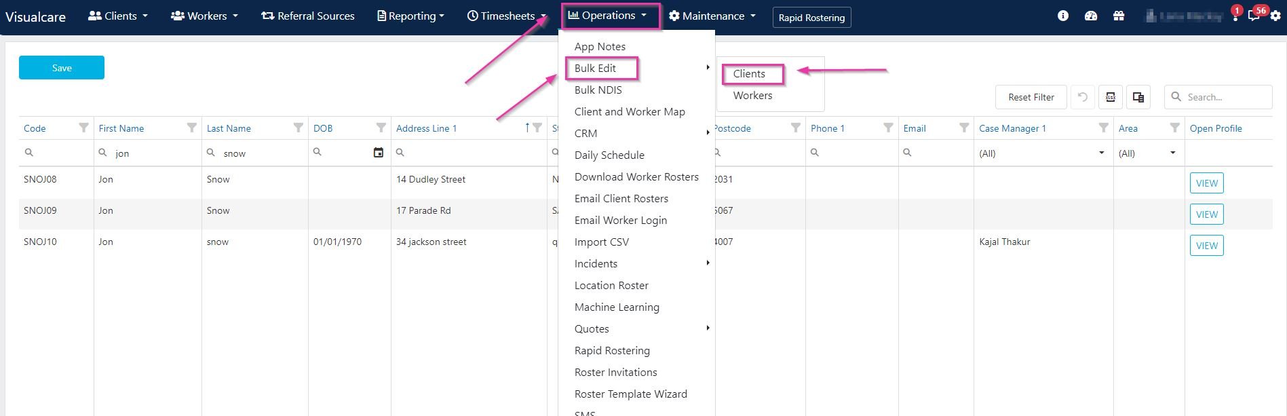This screenshot has width=1287, height=416.
Task: Click VIEW for client SNOJ10
Action: [x=1206, y=246]
